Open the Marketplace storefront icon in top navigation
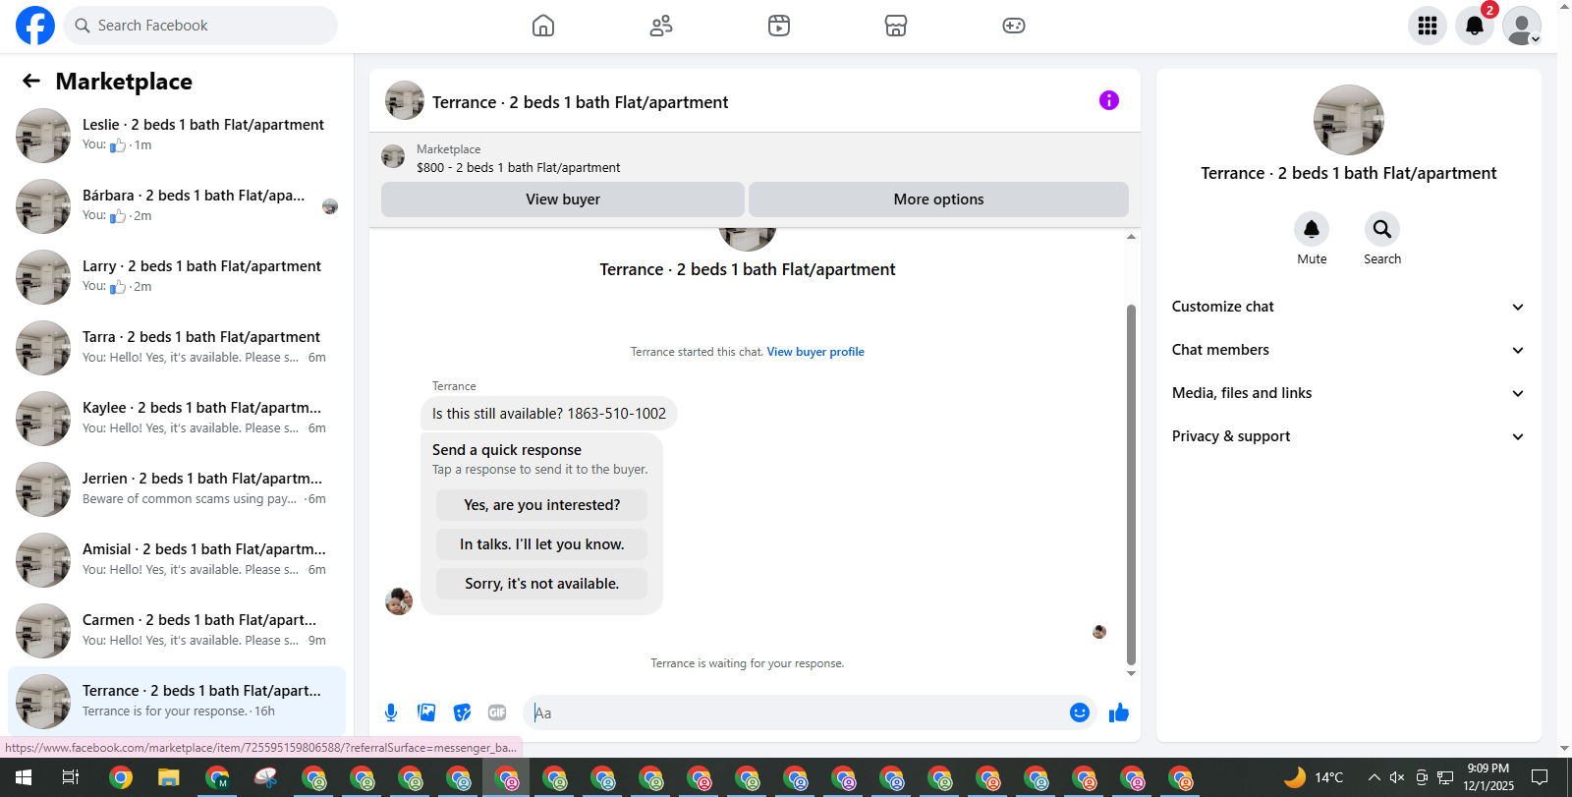 (x=896, y=26)
